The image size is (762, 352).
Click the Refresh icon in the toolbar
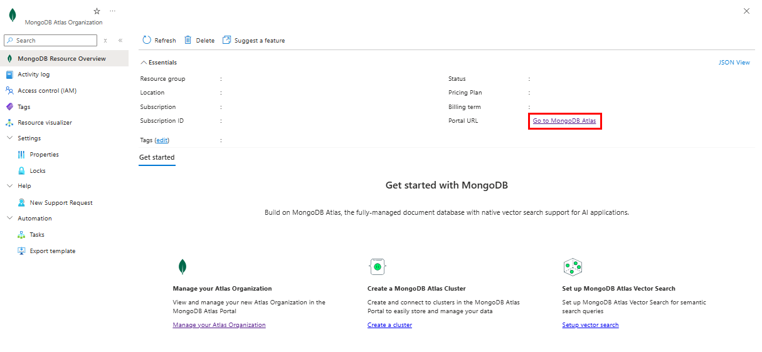(147, 40)
